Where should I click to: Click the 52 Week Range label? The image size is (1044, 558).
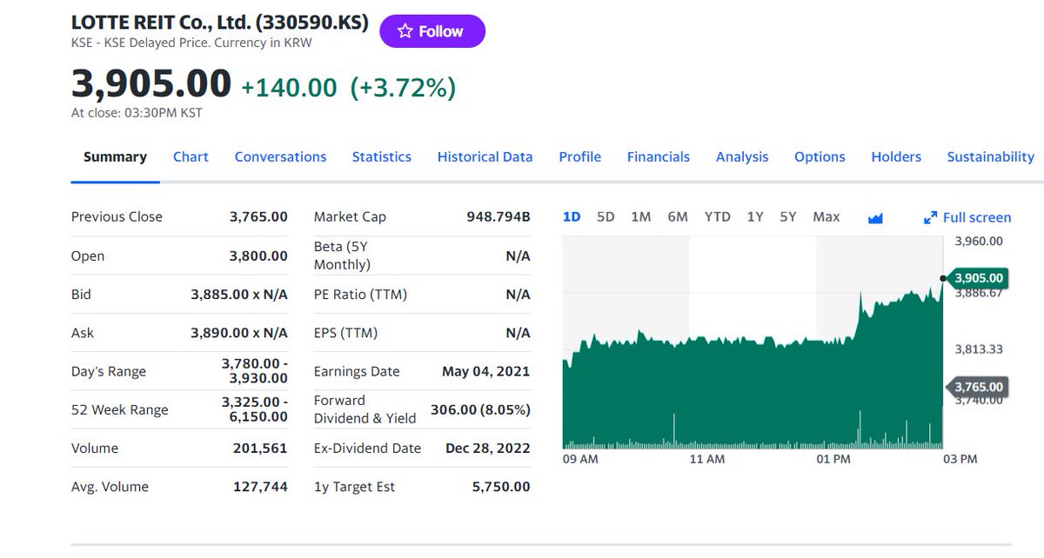coord(120,409)
